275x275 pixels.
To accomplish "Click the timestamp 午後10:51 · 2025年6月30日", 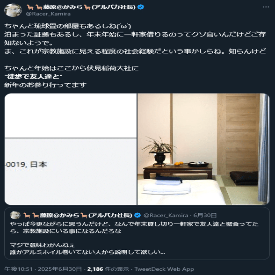I will click(x=43, y=269).
